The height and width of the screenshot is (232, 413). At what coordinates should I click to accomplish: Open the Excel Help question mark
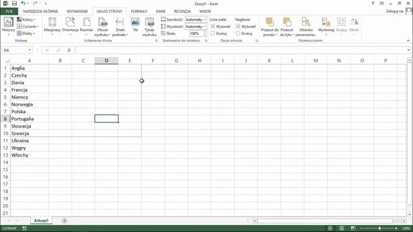[x=373, y=3]
